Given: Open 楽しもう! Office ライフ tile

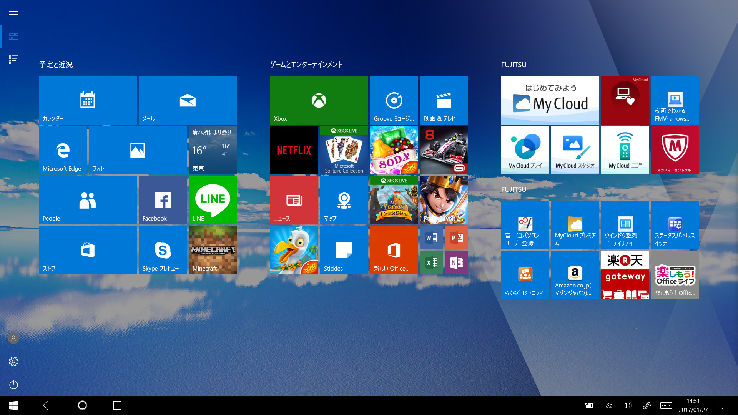Looking at the screenshot, I should click(x=675, y=275).
